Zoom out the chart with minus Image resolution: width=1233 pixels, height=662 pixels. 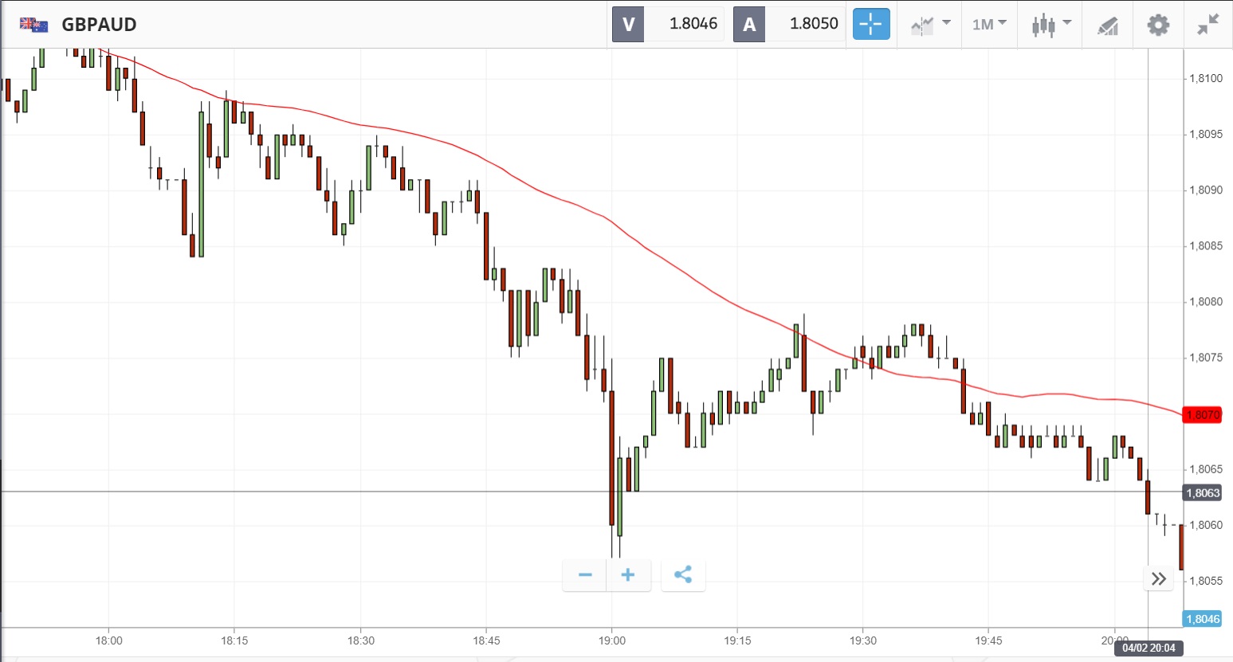[585, 574]
